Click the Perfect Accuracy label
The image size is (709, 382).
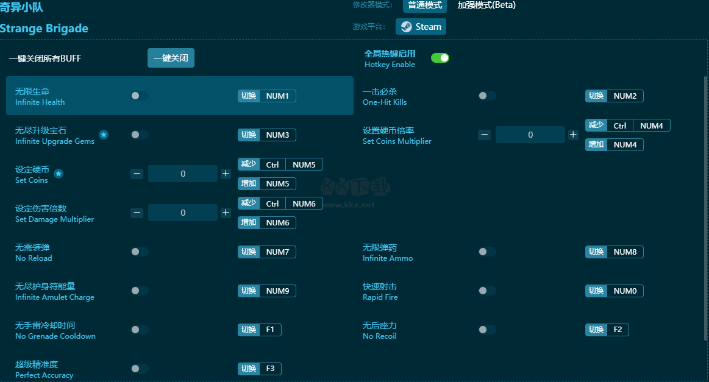pos(45,375)
